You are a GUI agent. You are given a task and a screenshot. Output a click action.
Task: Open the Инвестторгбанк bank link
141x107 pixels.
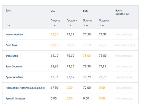[14, 35]
